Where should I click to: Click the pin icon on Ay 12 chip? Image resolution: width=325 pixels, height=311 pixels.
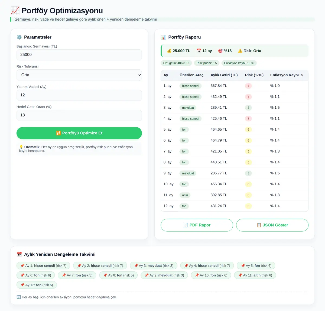click(x=22, y=285)
